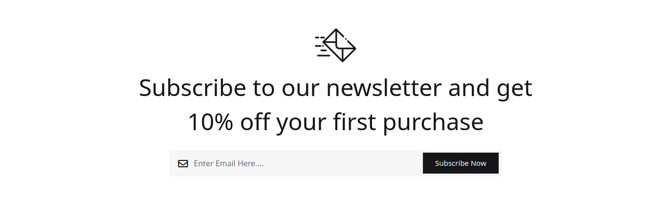This screenshot has width=661, height=197.
Task: Click the 'Subscribe to our newsletter and get' heading
Action: 335,88
